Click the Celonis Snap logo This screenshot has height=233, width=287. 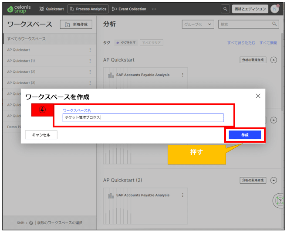(19, 9)
